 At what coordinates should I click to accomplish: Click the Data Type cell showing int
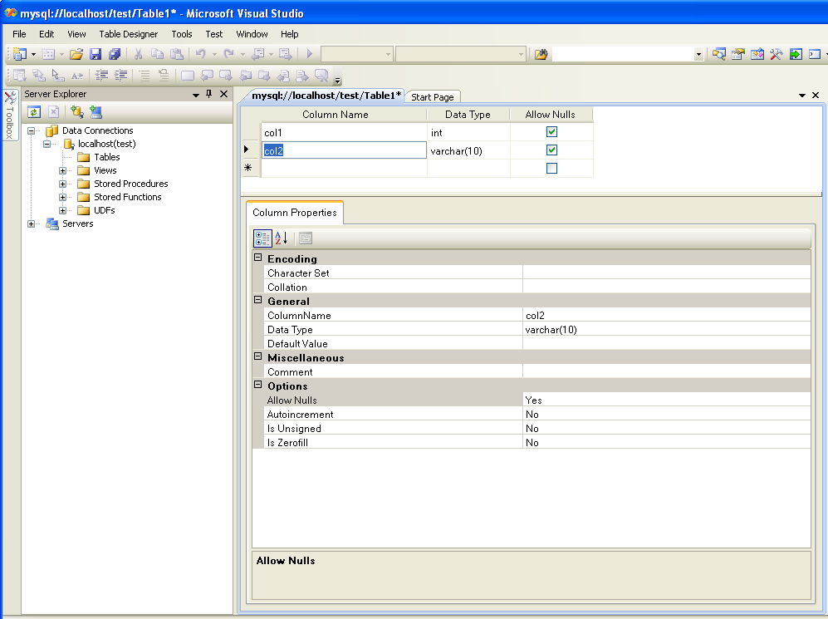coord(468,133)
